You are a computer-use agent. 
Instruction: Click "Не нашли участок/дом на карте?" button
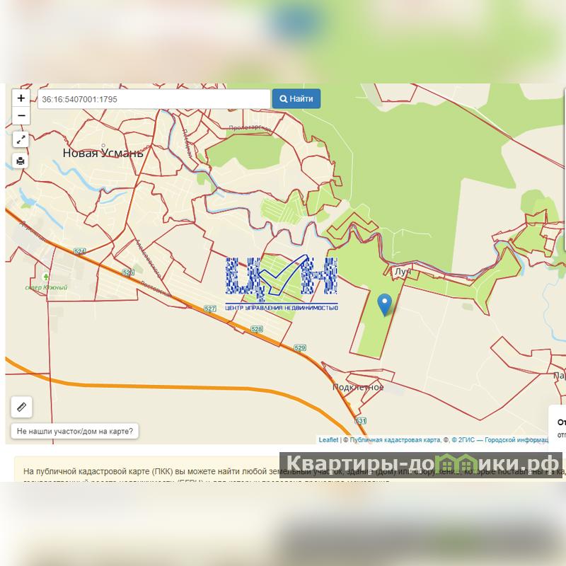(x=75, y=431)
